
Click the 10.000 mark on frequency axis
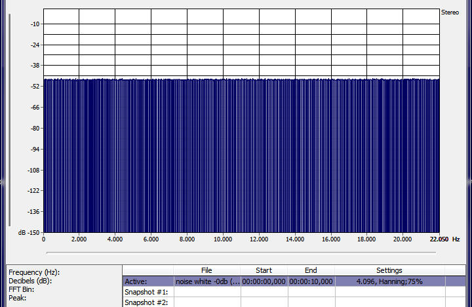[x=223, y=239]
